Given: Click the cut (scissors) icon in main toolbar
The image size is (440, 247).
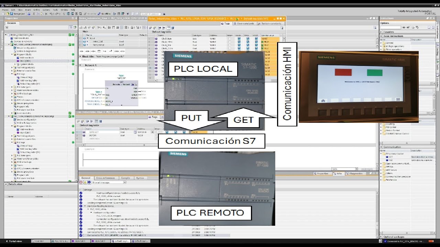Looking at the screenshot, I should click(x=34, y=14).
